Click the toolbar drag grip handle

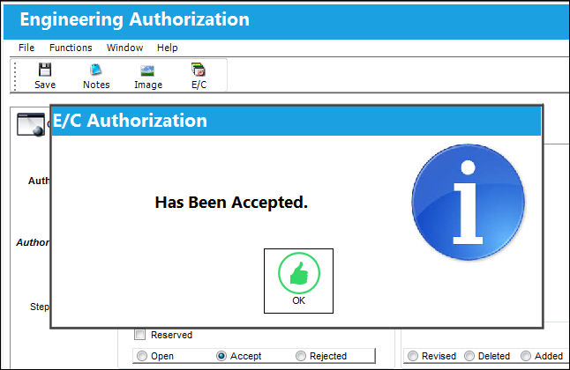click(x=15, y=76)
